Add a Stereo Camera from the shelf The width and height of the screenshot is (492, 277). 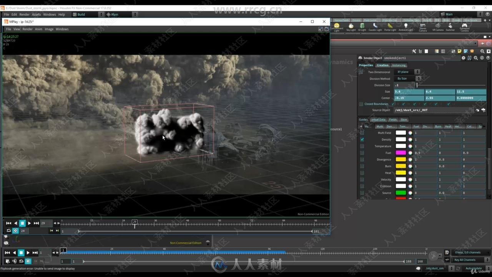423,27
